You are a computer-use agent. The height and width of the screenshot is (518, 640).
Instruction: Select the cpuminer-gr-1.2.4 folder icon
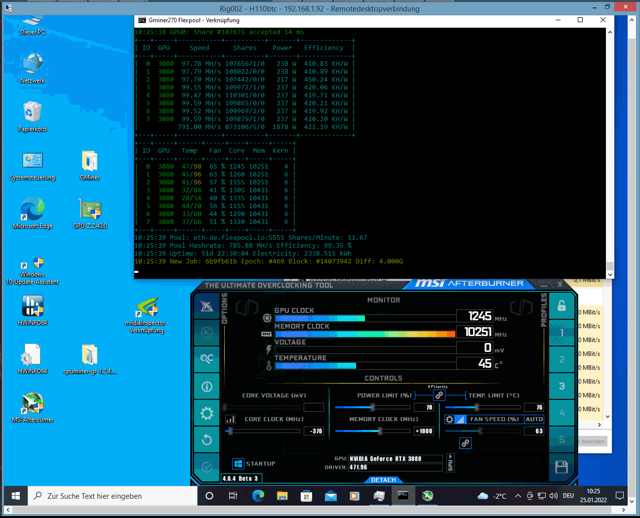[x=90, y=359]
